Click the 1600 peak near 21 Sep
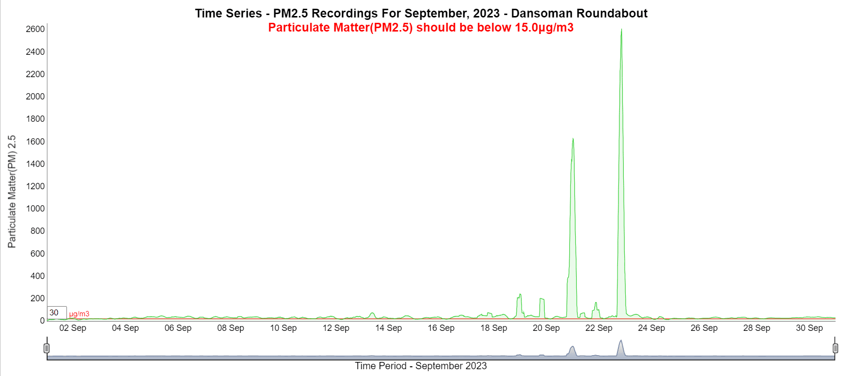This screenshot has width=843, height=376. [573, 228]
